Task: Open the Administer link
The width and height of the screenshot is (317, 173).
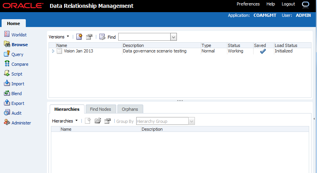Action: [21, 123]
